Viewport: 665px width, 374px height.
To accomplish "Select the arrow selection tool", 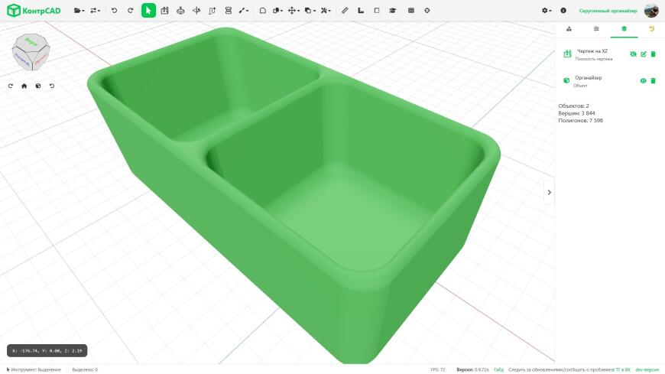I will coord(148,11).
